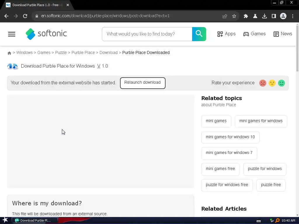299x224 pixels.
Task: Open Softonic hamburger menu
Action: pos(12,34)
